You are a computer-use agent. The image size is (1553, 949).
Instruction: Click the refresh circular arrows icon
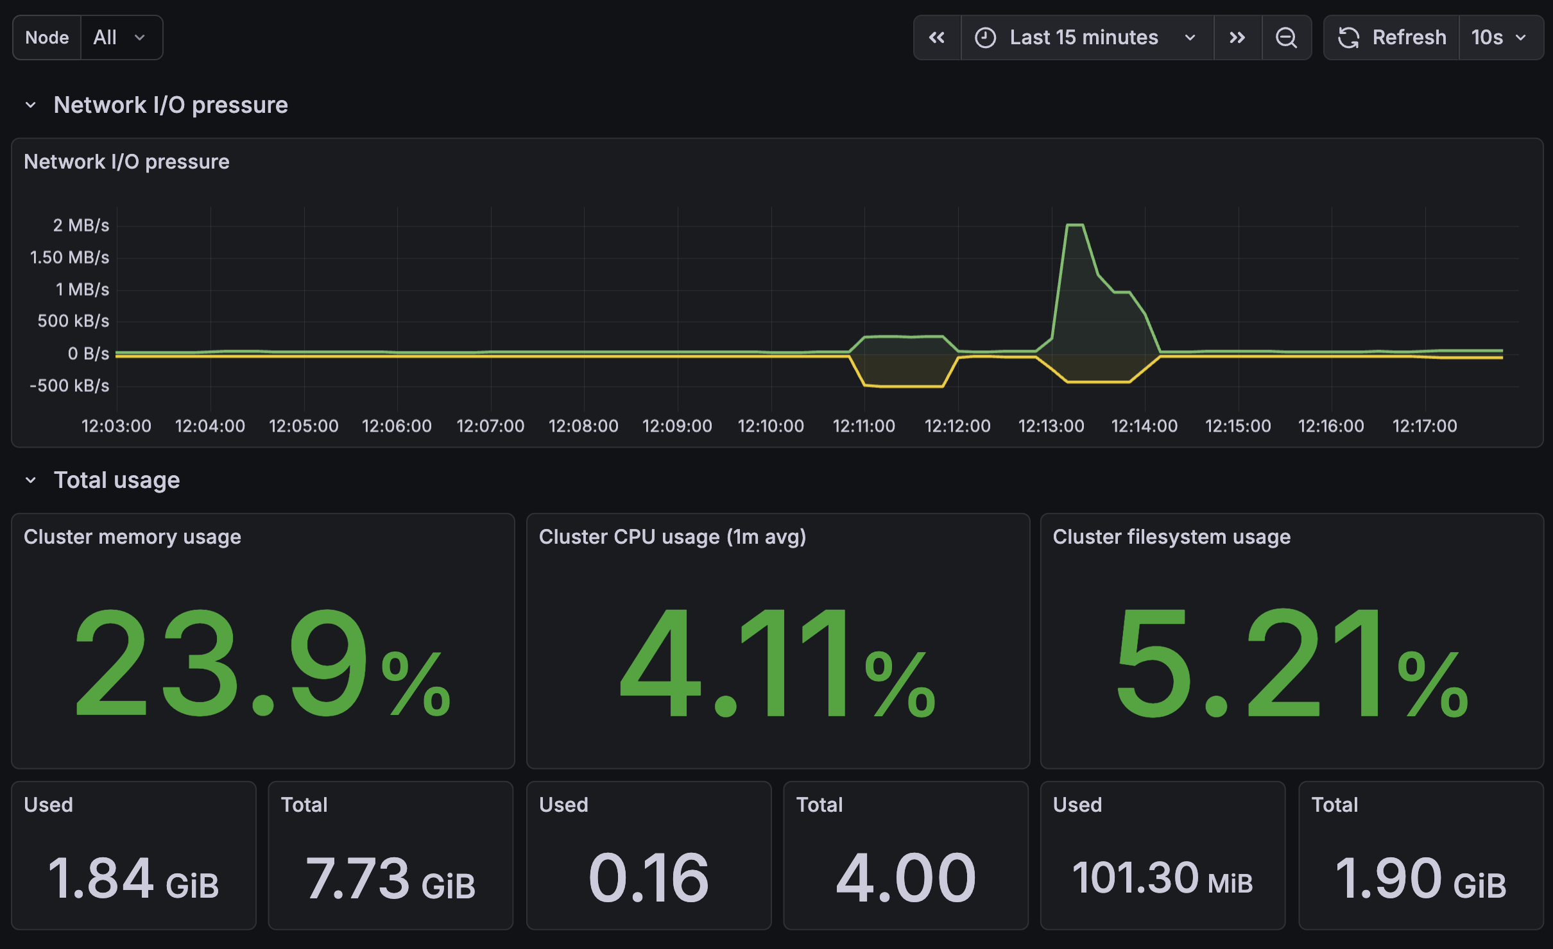point(1348,38)
